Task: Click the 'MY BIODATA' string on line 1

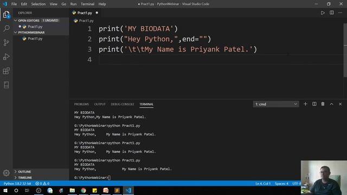Action: pyautogui.click(x=149, y=29)
